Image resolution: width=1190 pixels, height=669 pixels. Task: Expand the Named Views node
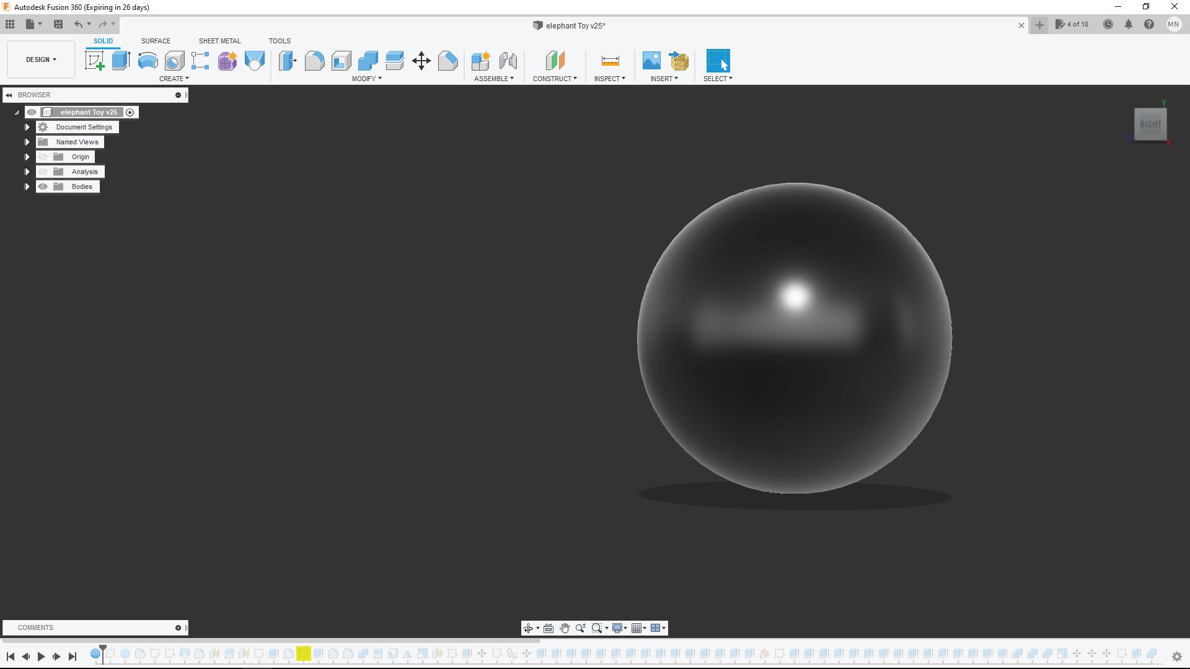tap(27, 142)
